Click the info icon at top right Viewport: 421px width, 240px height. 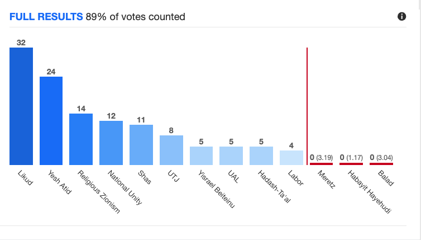tap(401, 17)
